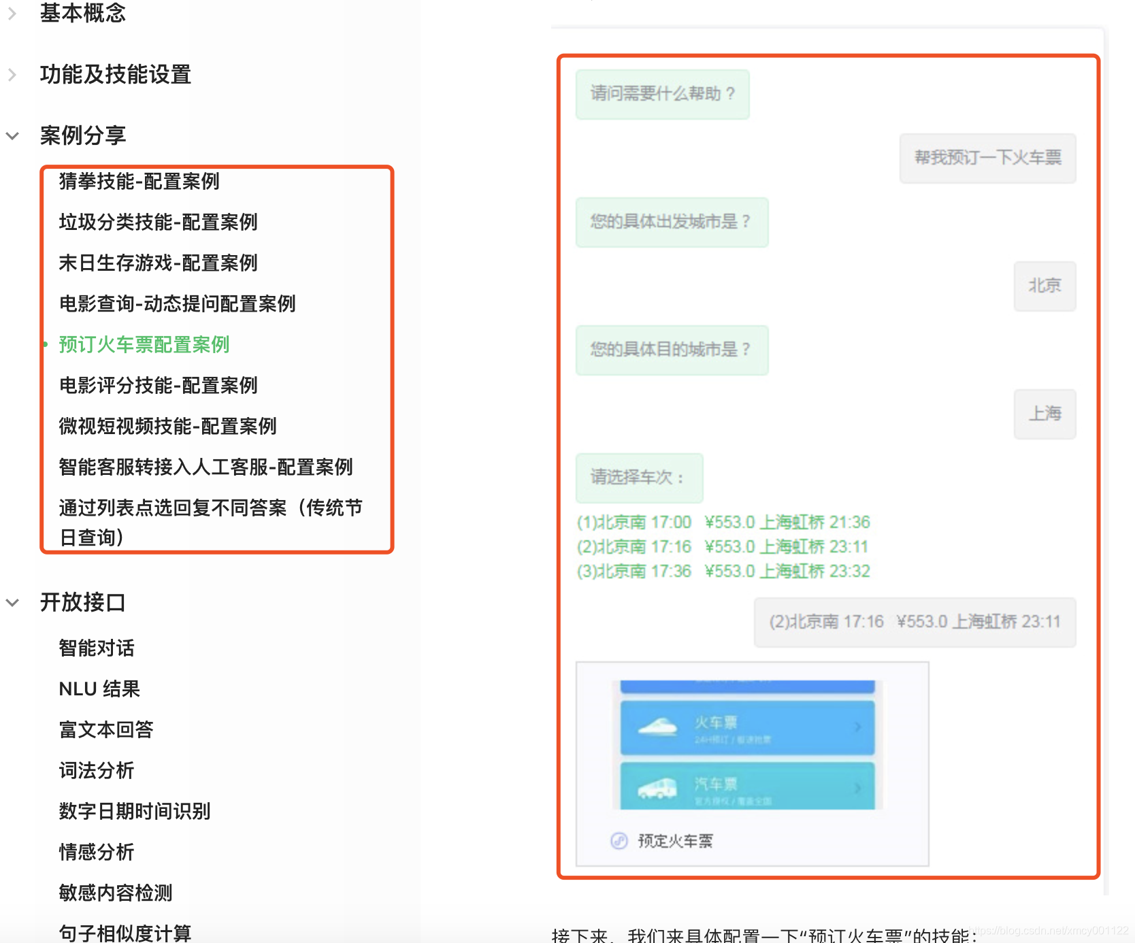The width and height of the screenshot is (1135, 943).
Task: Open 智能客服转接入人工客服-配置案例 article
Action: [206, 467]
